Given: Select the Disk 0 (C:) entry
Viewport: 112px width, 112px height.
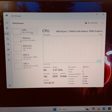Looking at the screenshot, I should [x=26, y=48].
